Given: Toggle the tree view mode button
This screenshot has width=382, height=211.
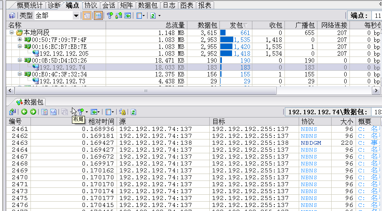Looking at the screenshot, I should point(87,15).
